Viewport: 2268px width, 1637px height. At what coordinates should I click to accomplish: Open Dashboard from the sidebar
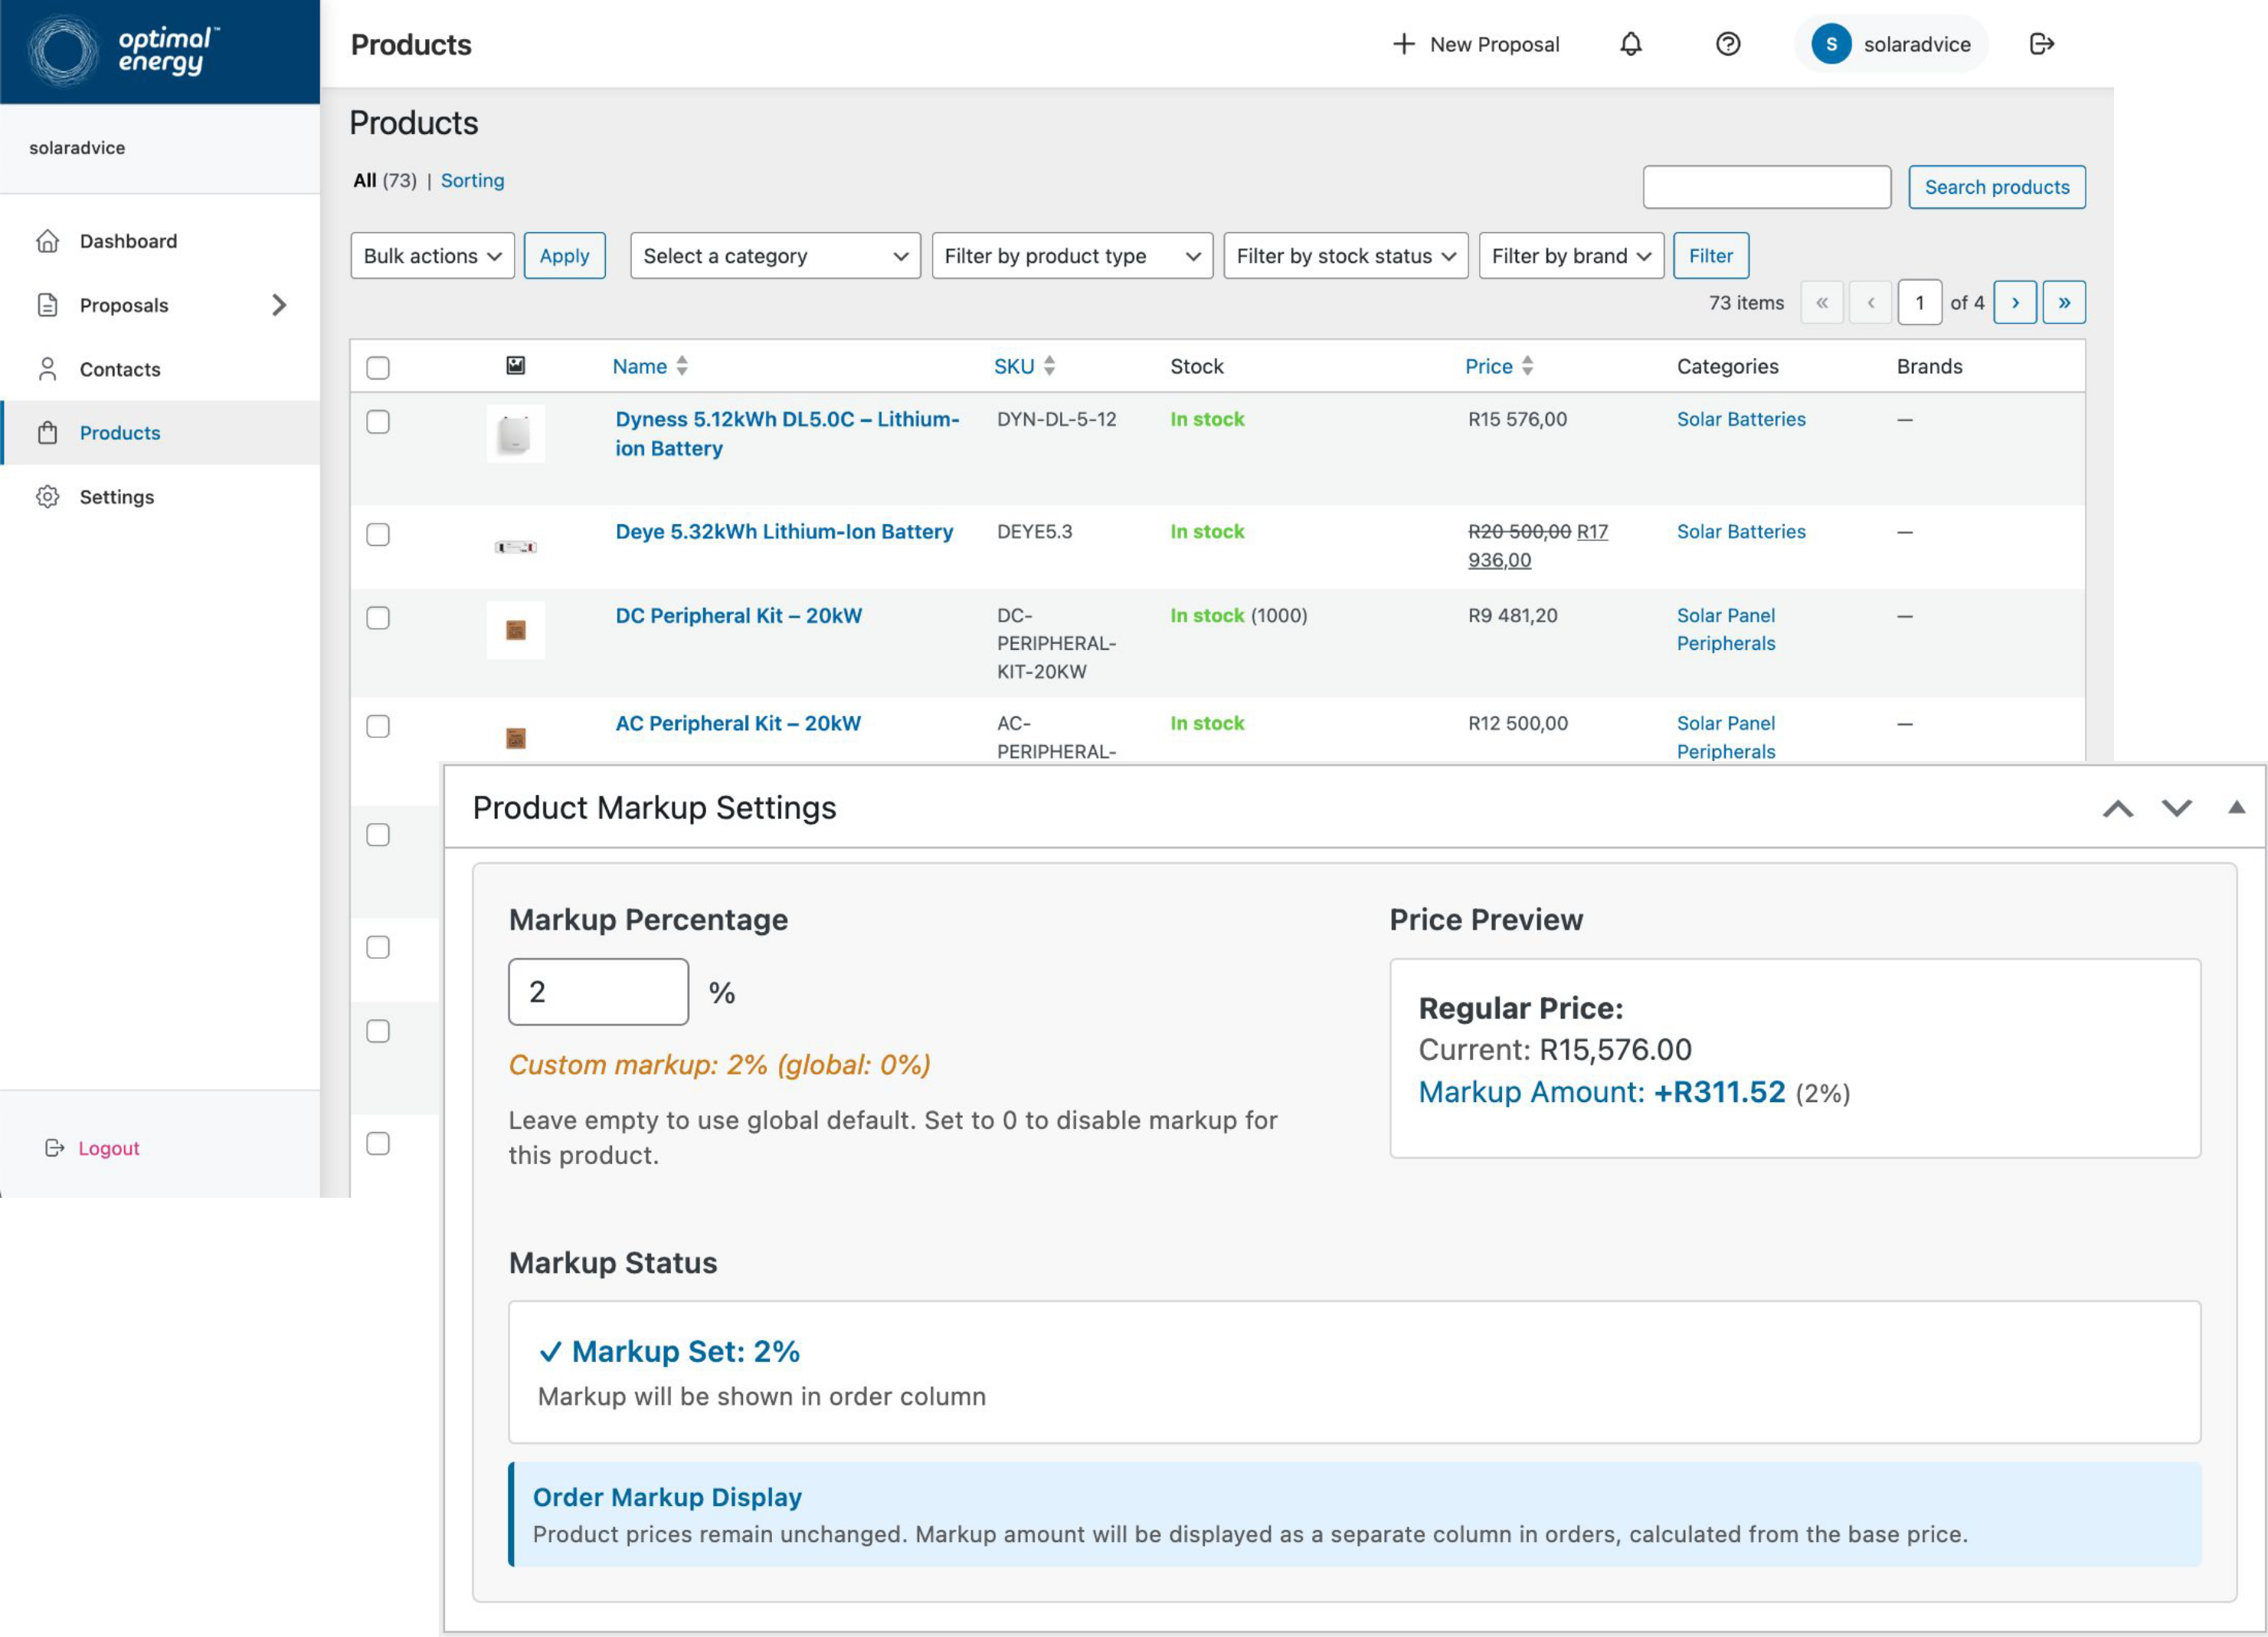(x=128, y=240)
